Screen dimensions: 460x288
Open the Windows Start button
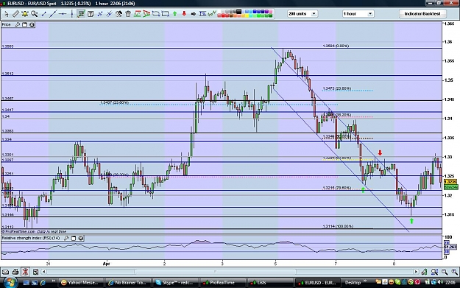[x=10, y=282]
